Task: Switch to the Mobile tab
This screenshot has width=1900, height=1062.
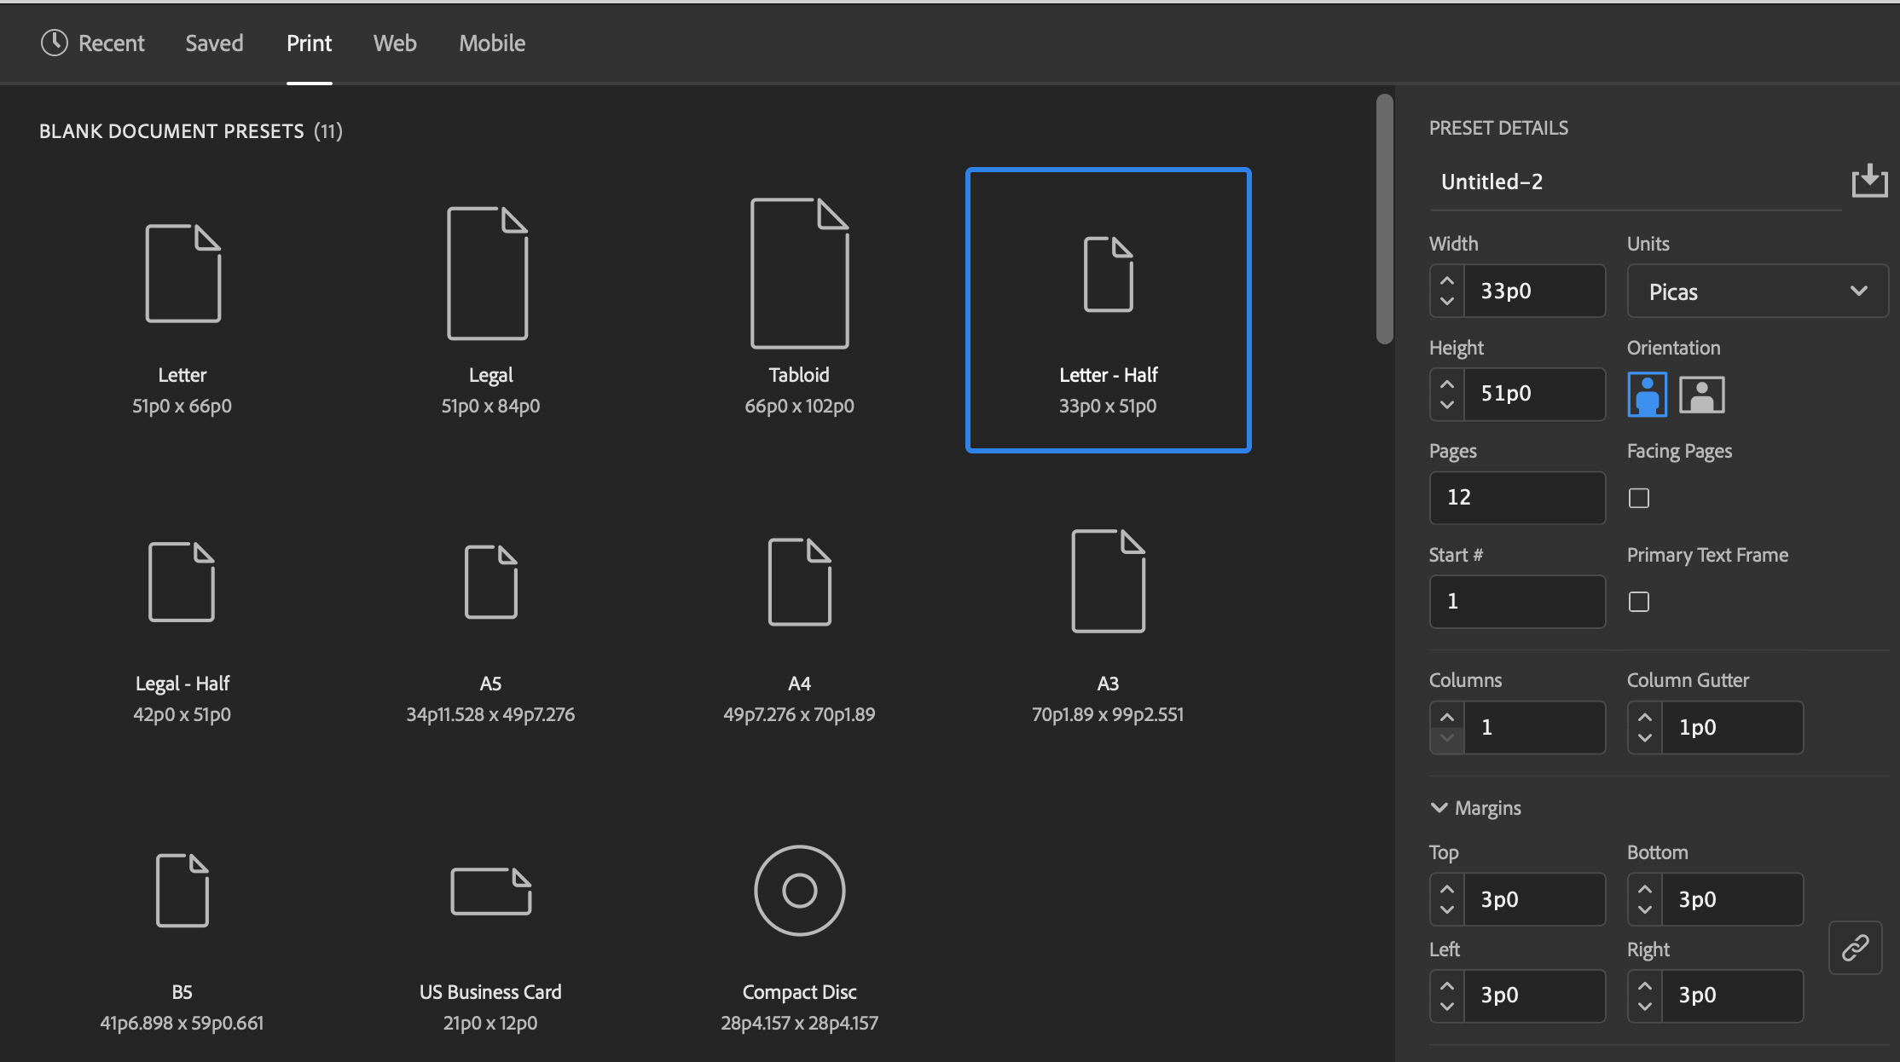Action: click(492, 43)
